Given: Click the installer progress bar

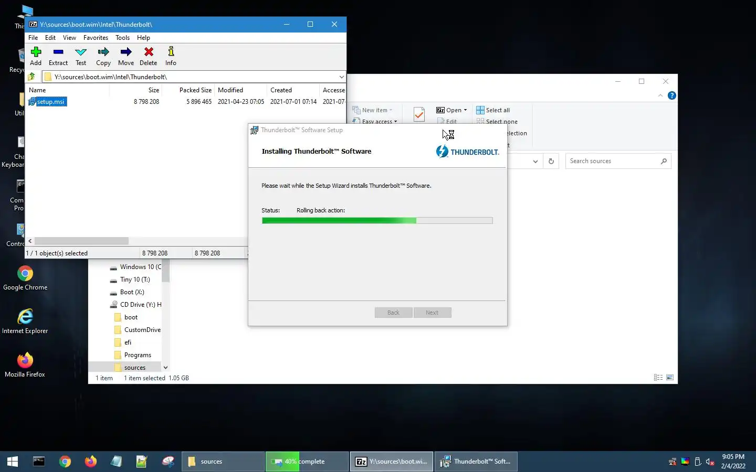Looking at the screenshot, I should tap(377, 221).
